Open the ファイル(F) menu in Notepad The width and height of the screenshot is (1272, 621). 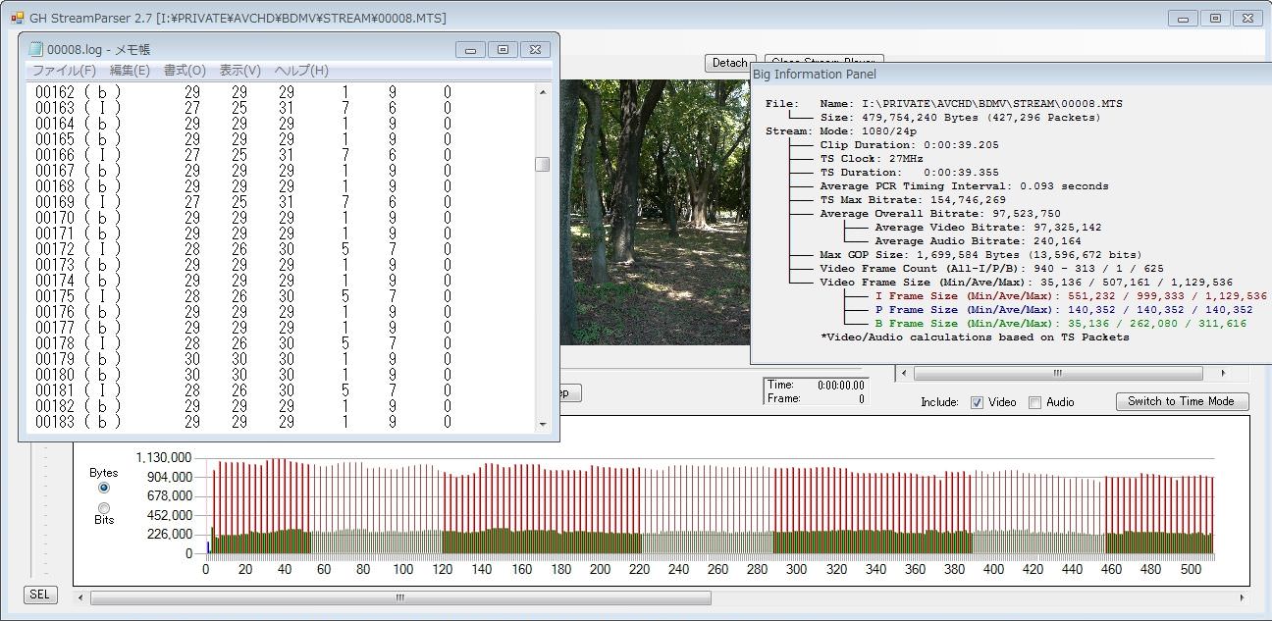tap(64, 71)
